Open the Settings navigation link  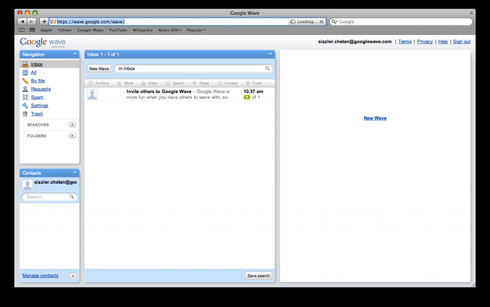39,106
